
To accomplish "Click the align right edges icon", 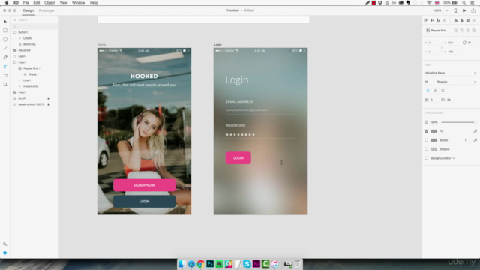I will [468, 20].
